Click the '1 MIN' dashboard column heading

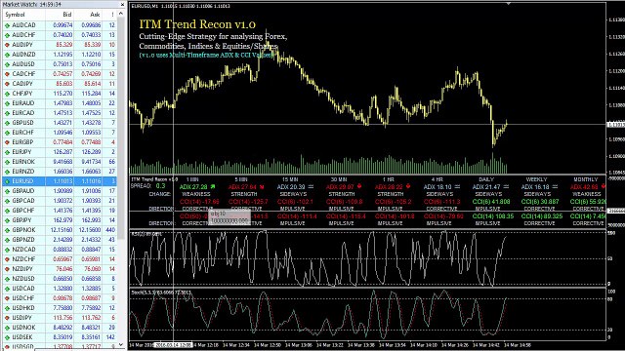point(192,179)
